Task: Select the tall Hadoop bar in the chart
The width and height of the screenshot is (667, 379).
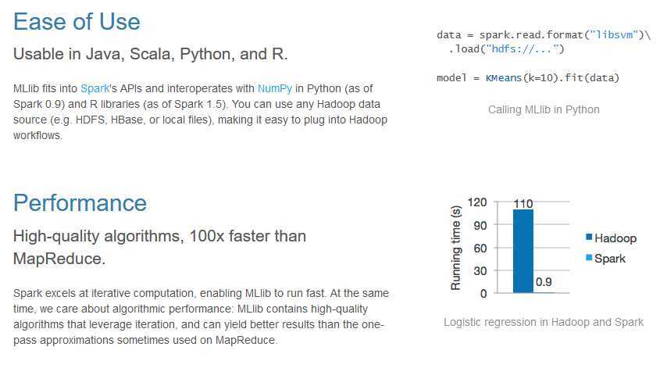Action: [x=523, y=252]
